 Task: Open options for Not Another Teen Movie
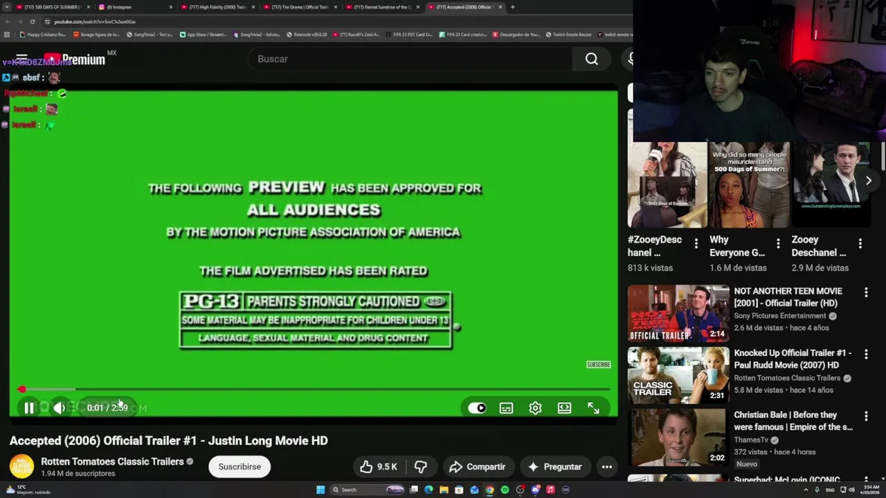coord(865,293)
